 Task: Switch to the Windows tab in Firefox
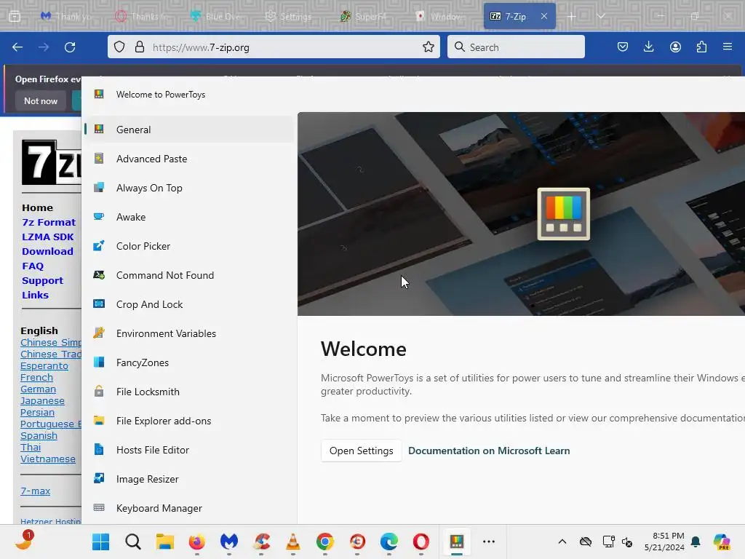click(x=441, y=17)
